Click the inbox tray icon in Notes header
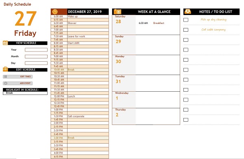Viewport: 244px width, 159px height. tap(187, 11)
